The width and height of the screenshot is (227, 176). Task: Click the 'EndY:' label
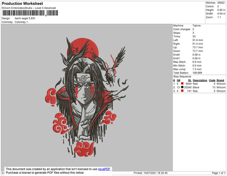177,58
